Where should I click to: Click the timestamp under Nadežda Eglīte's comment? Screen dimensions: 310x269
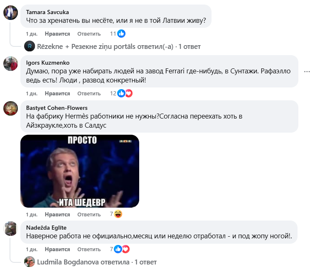tap(32, 249)
